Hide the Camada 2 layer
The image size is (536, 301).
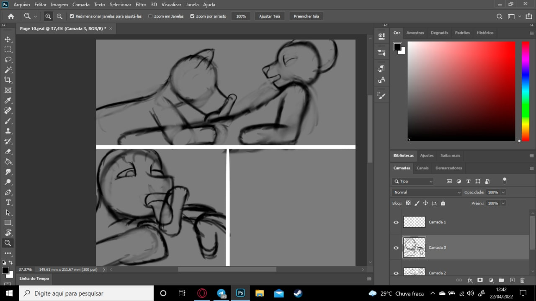click(x=396, y=273)
